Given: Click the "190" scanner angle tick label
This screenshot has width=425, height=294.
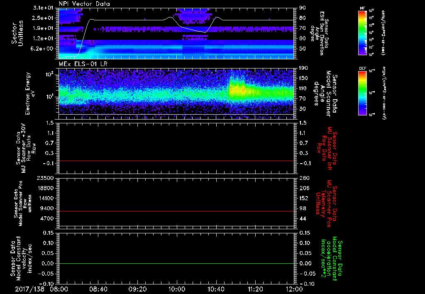Looking at the screenshot, I should (x=303, y=68).
